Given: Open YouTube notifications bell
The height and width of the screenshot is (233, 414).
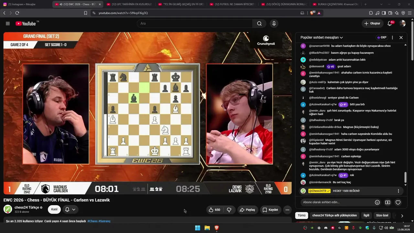Looking at the screenshot, I should click(390, 23).
